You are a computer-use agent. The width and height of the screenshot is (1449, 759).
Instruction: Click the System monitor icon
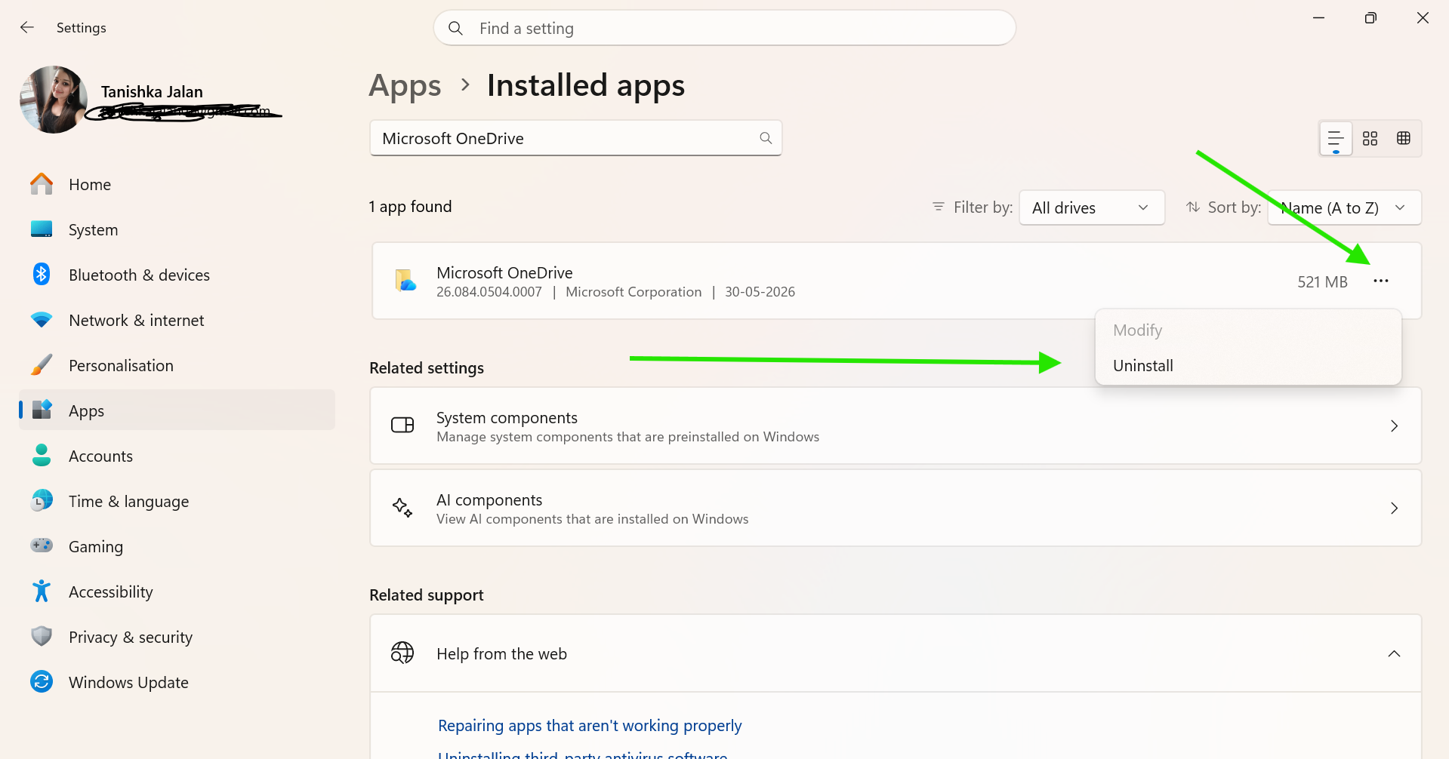pos(42,229)
